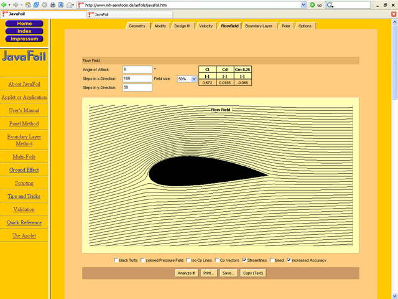Open the User's Manual link
This screenshot has width=398, height=299.
(x=24, y=110)
